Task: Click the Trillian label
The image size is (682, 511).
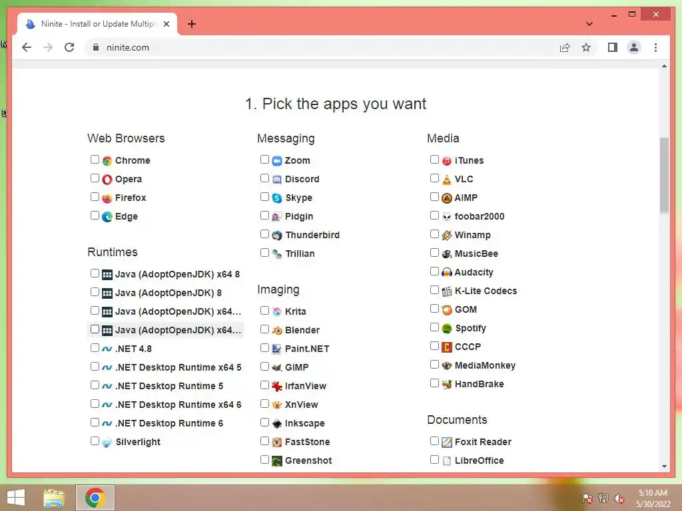Action: [x=300, y=254]
